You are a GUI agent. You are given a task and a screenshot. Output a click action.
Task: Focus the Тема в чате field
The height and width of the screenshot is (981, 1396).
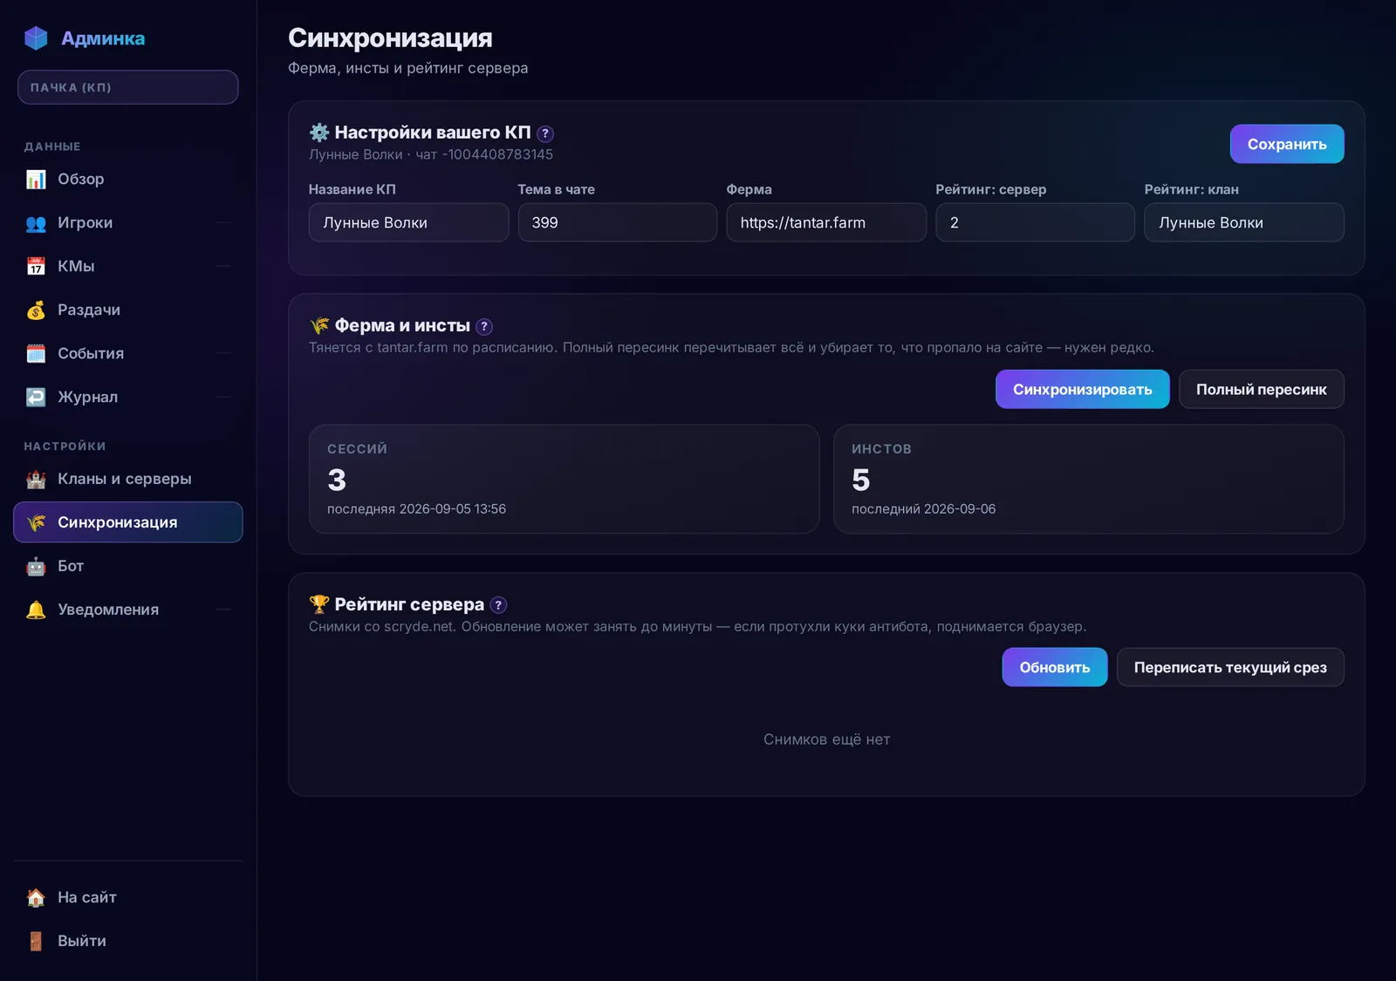coord(618,222)
